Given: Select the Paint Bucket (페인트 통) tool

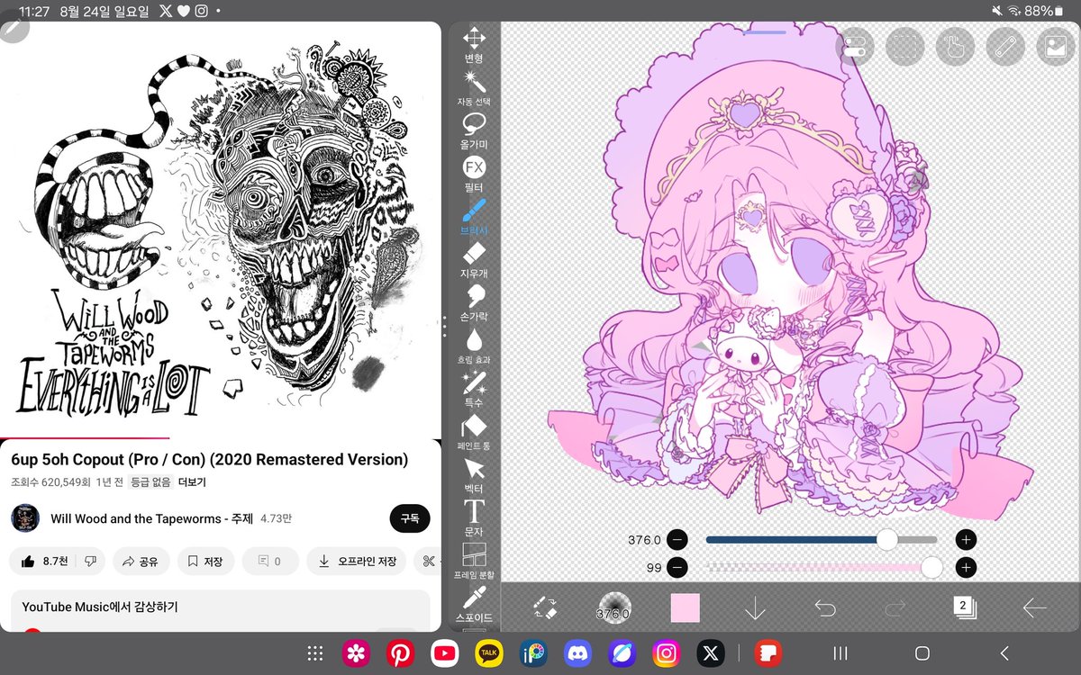Looking at the screenshot, I should tap(474, 433).
